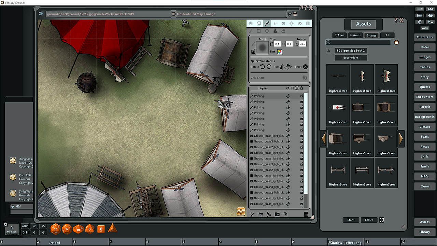Click the Assets search input field
The height and width of the screenshot is (246, 437).
coord(358,42)
